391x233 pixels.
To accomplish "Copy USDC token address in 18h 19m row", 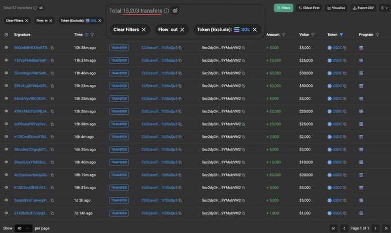I will point(345,175).
